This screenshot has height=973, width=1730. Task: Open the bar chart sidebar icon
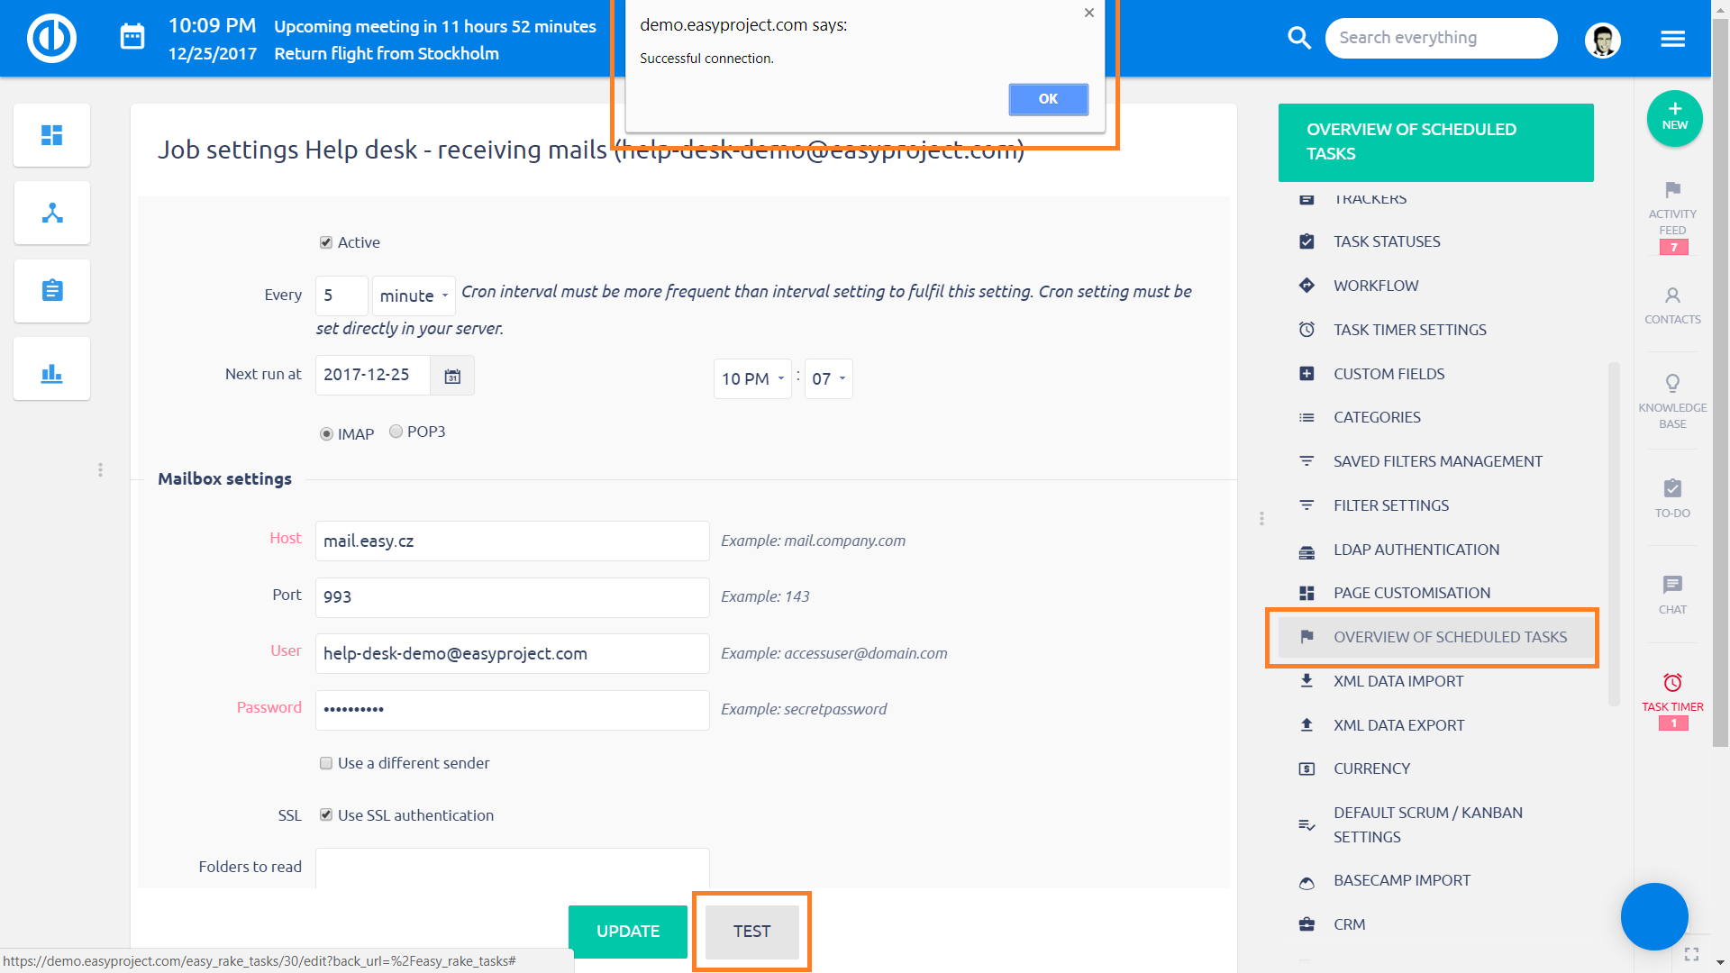click(x=52, y=368)
